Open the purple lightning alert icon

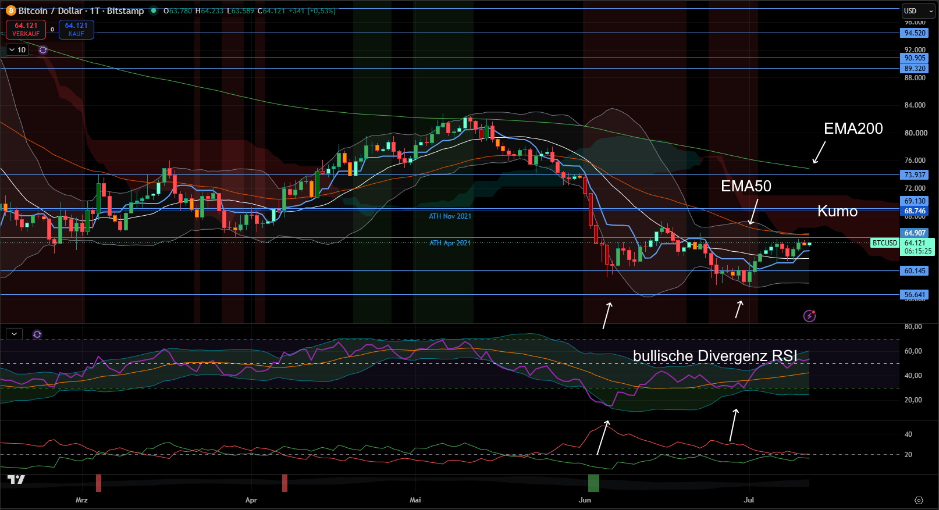coord(809,316)
